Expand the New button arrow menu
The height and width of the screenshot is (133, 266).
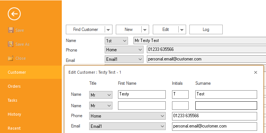pyautogui.click(x=145, y=30)
